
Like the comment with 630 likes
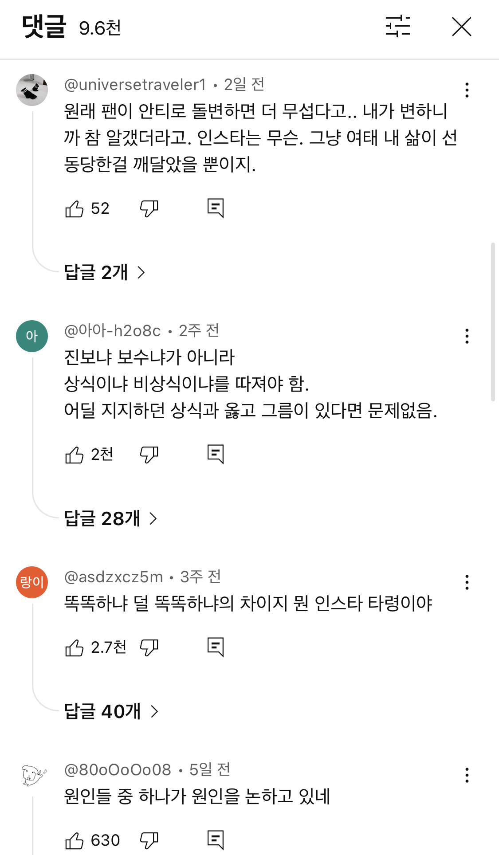(74, 840)
